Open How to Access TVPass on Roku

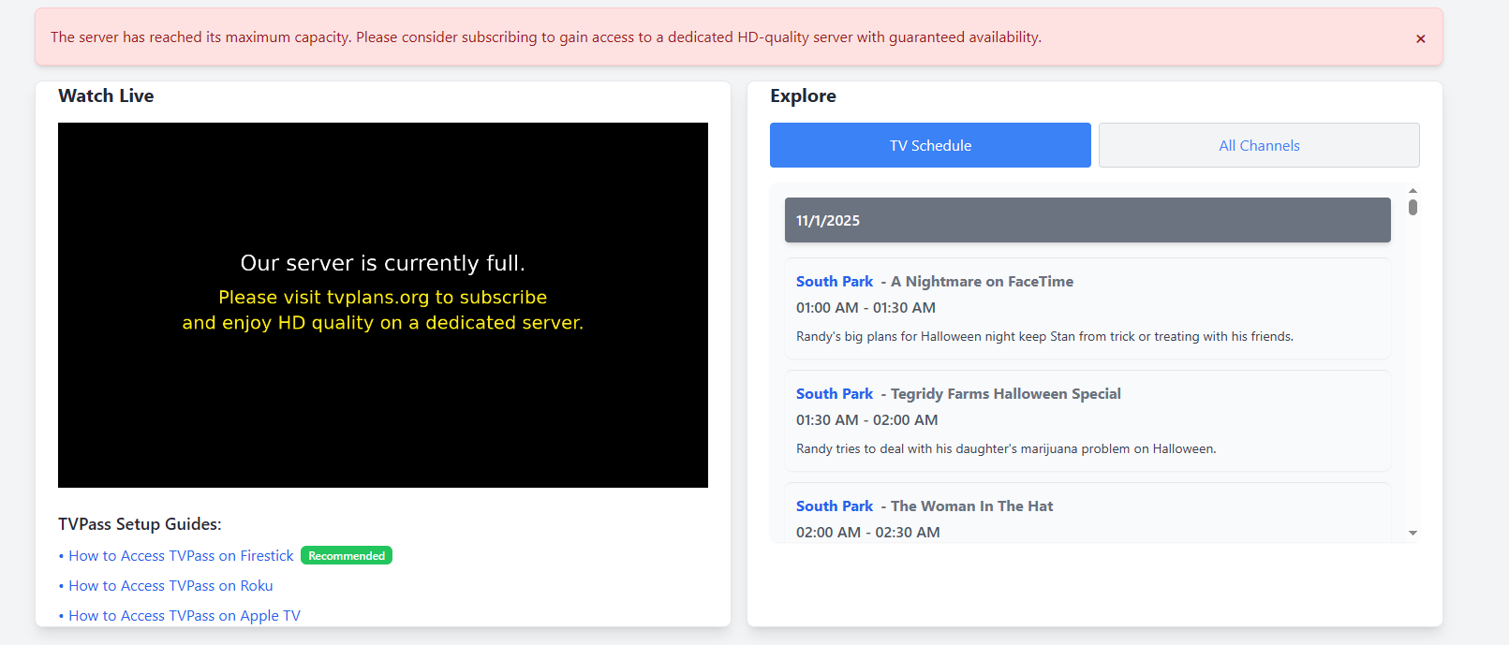pyautogui.click(x=170, y=586)
